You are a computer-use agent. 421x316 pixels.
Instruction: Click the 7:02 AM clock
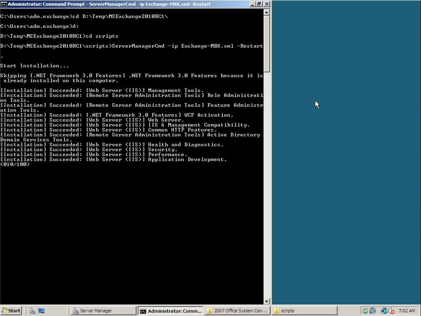click(407, 311)
